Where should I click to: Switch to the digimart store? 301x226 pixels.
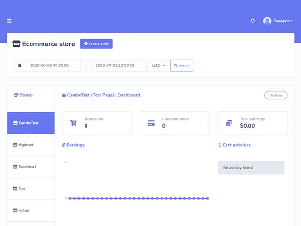[31, 145]
